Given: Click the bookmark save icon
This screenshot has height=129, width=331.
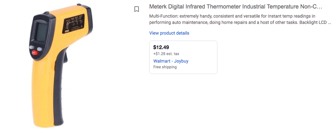Looking at the screenshot, I should (137, 9).
